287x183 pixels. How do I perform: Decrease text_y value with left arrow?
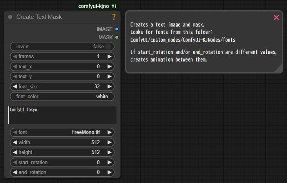click(x=15, y=77)
